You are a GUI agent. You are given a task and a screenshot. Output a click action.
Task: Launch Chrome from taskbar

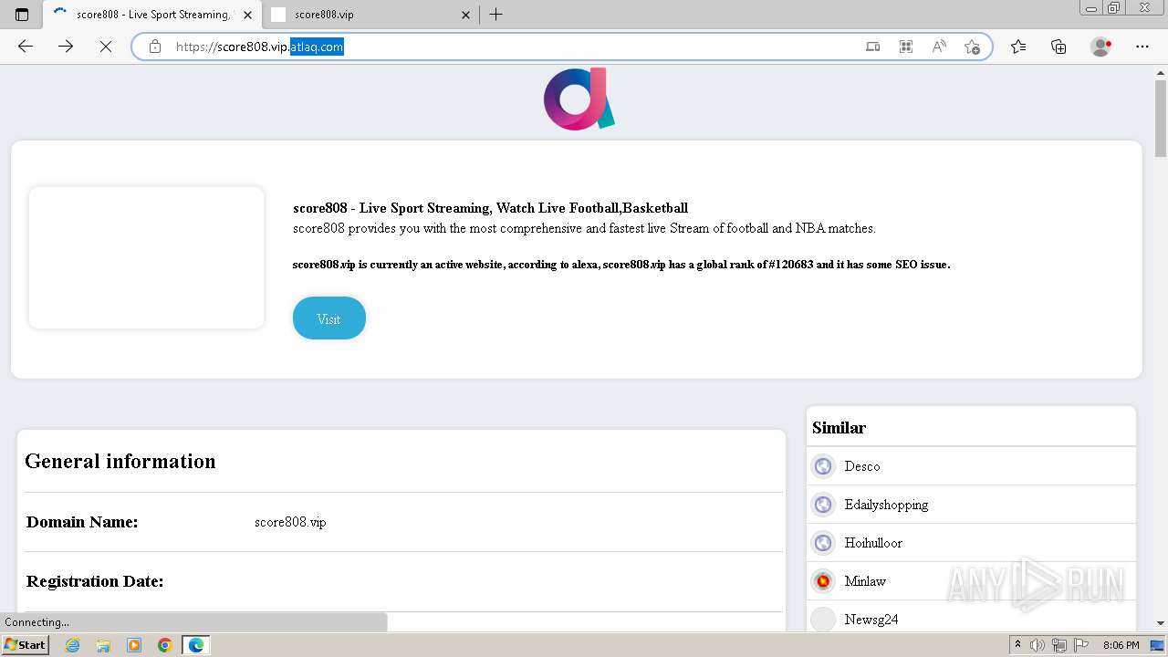[165, 645]
